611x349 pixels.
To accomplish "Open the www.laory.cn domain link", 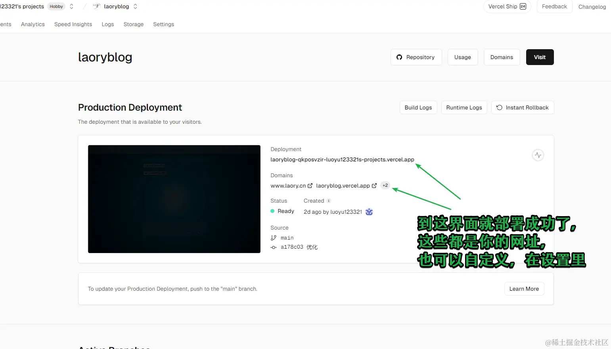I will pyautogui.click(x=288, y=186).
